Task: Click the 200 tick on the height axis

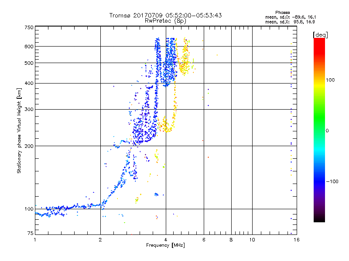Action: [x=29, y=146]
